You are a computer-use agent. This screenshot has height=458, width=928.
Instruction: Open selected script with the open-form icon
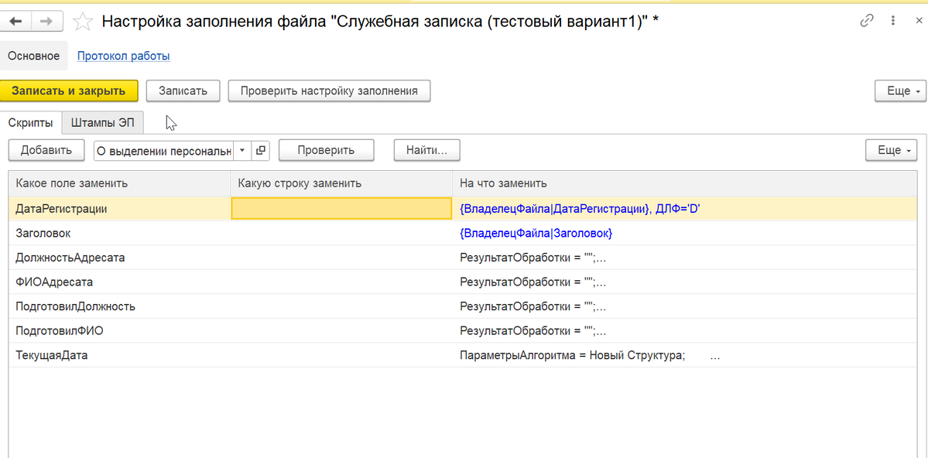260,150
